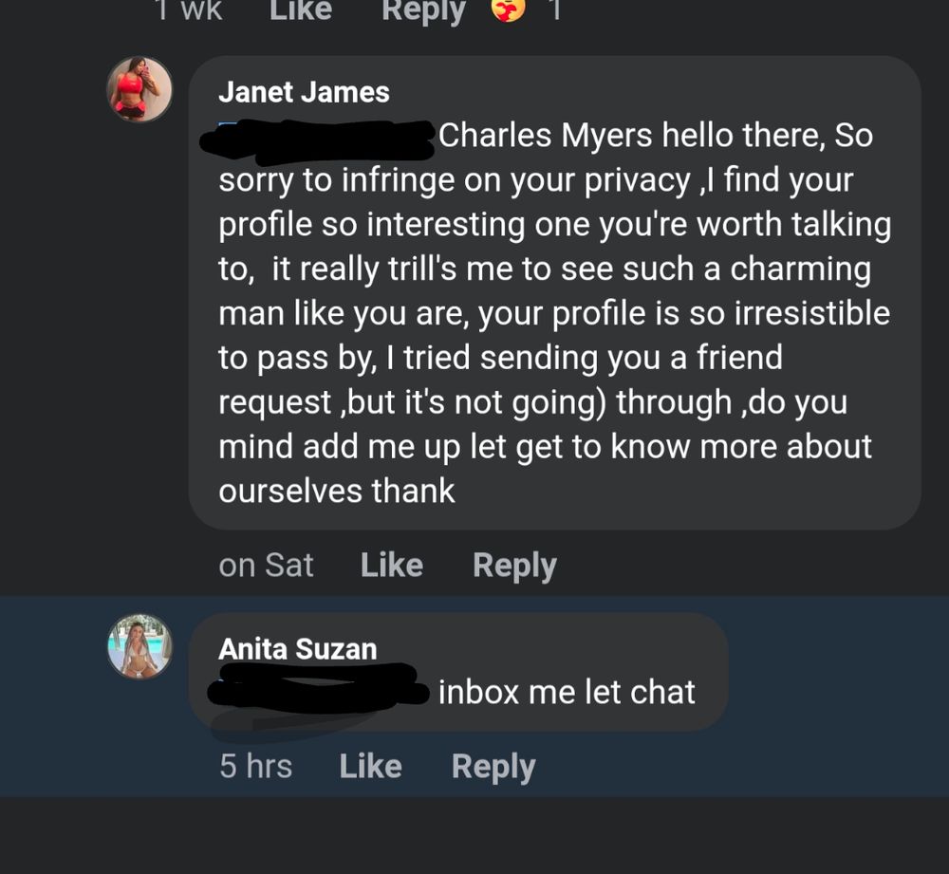Click the '5 hrs' timestamp
The width and height of the screenshot is (949, 874).
255,766
